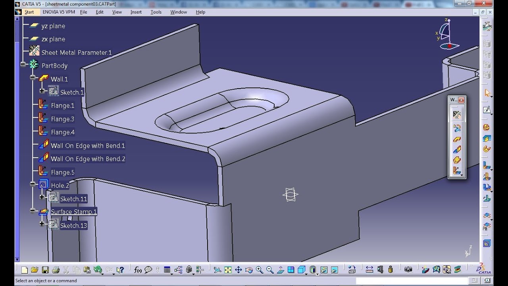508x286 pixels.
Task: Toggle the multi-view layout mode
Action: (x=291, y=270)
